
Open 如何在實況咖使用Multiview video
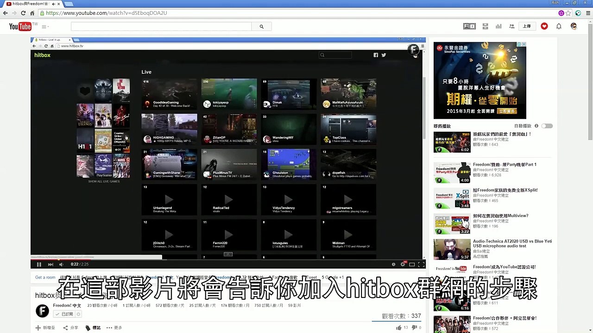coord(500,216)
